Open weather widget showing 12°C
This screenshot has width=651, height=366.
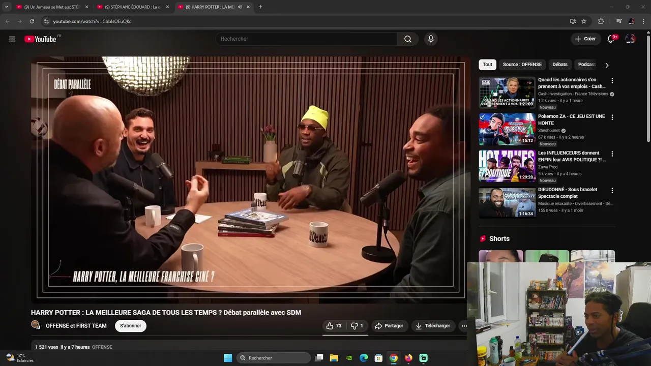19,358
